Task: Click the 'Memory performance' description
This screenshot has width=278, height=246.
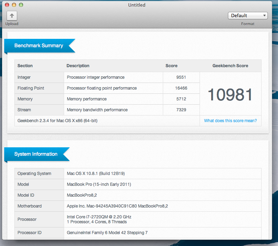Action: [x=87, y=99]
